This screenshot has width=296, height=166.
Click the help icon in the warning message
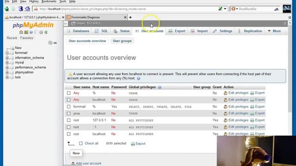[x=139, y=78]
